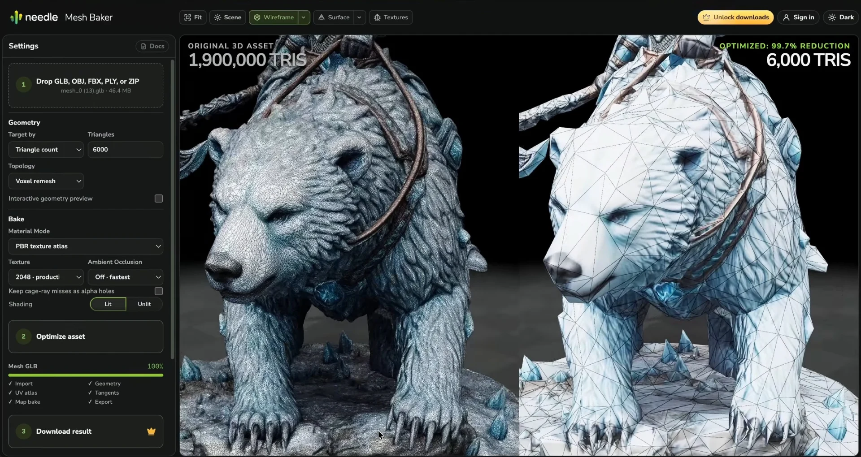Image resolution: width=861 pixels, height=457 pixels.
Task: Click the needle logo icon
Action: click(x=16, y=17)
